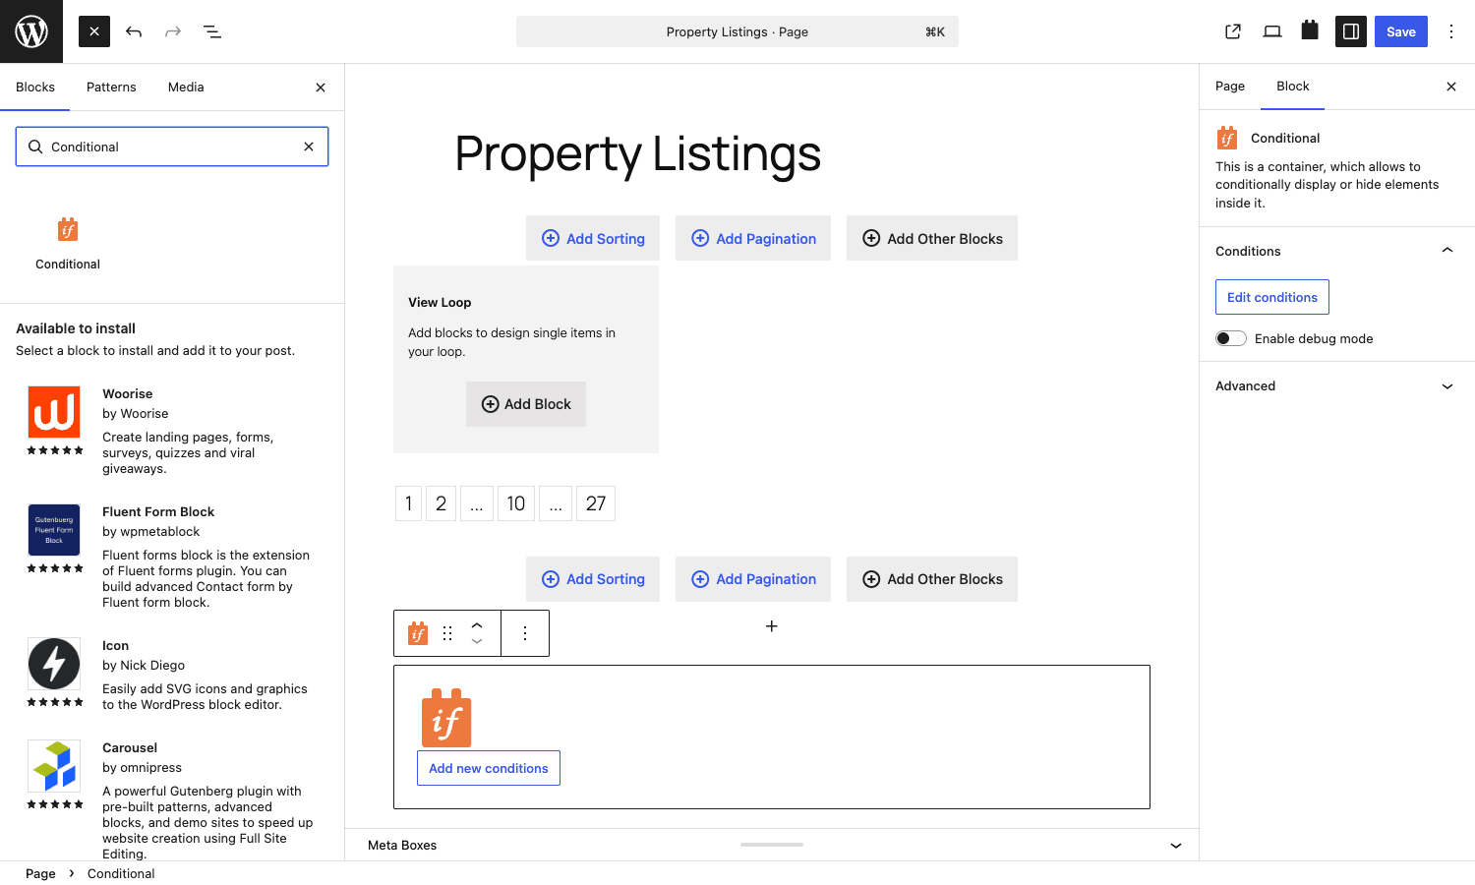Click the Edit conditions button
Screen dimensions: 1475x885
pos(1272,297)
